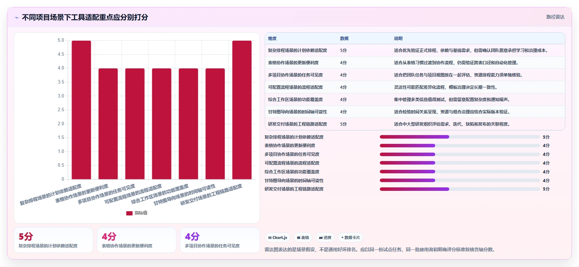Viewport: 579px width, 267px height.
Task: Click the Chart.js chip icon
Action: point(270,238)
